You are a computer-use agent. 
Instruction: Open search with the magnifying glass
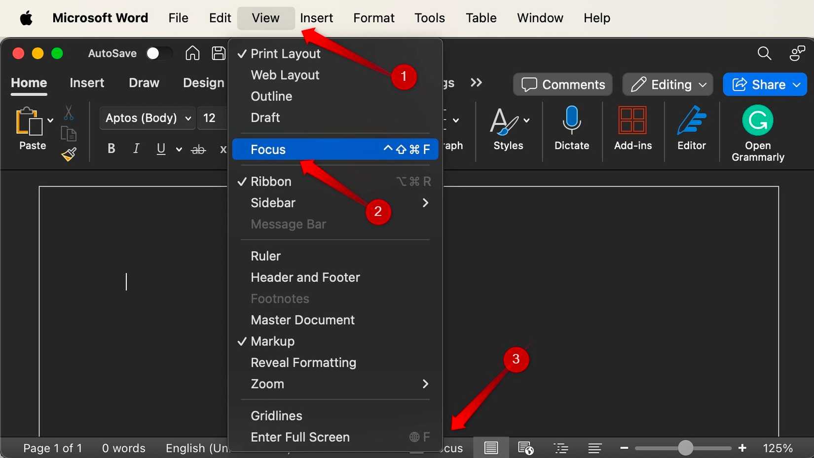coord(764,53)
